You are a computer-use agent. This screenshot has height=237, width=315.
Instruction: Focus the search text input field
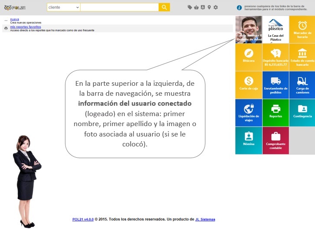click(x=119, y=7)
